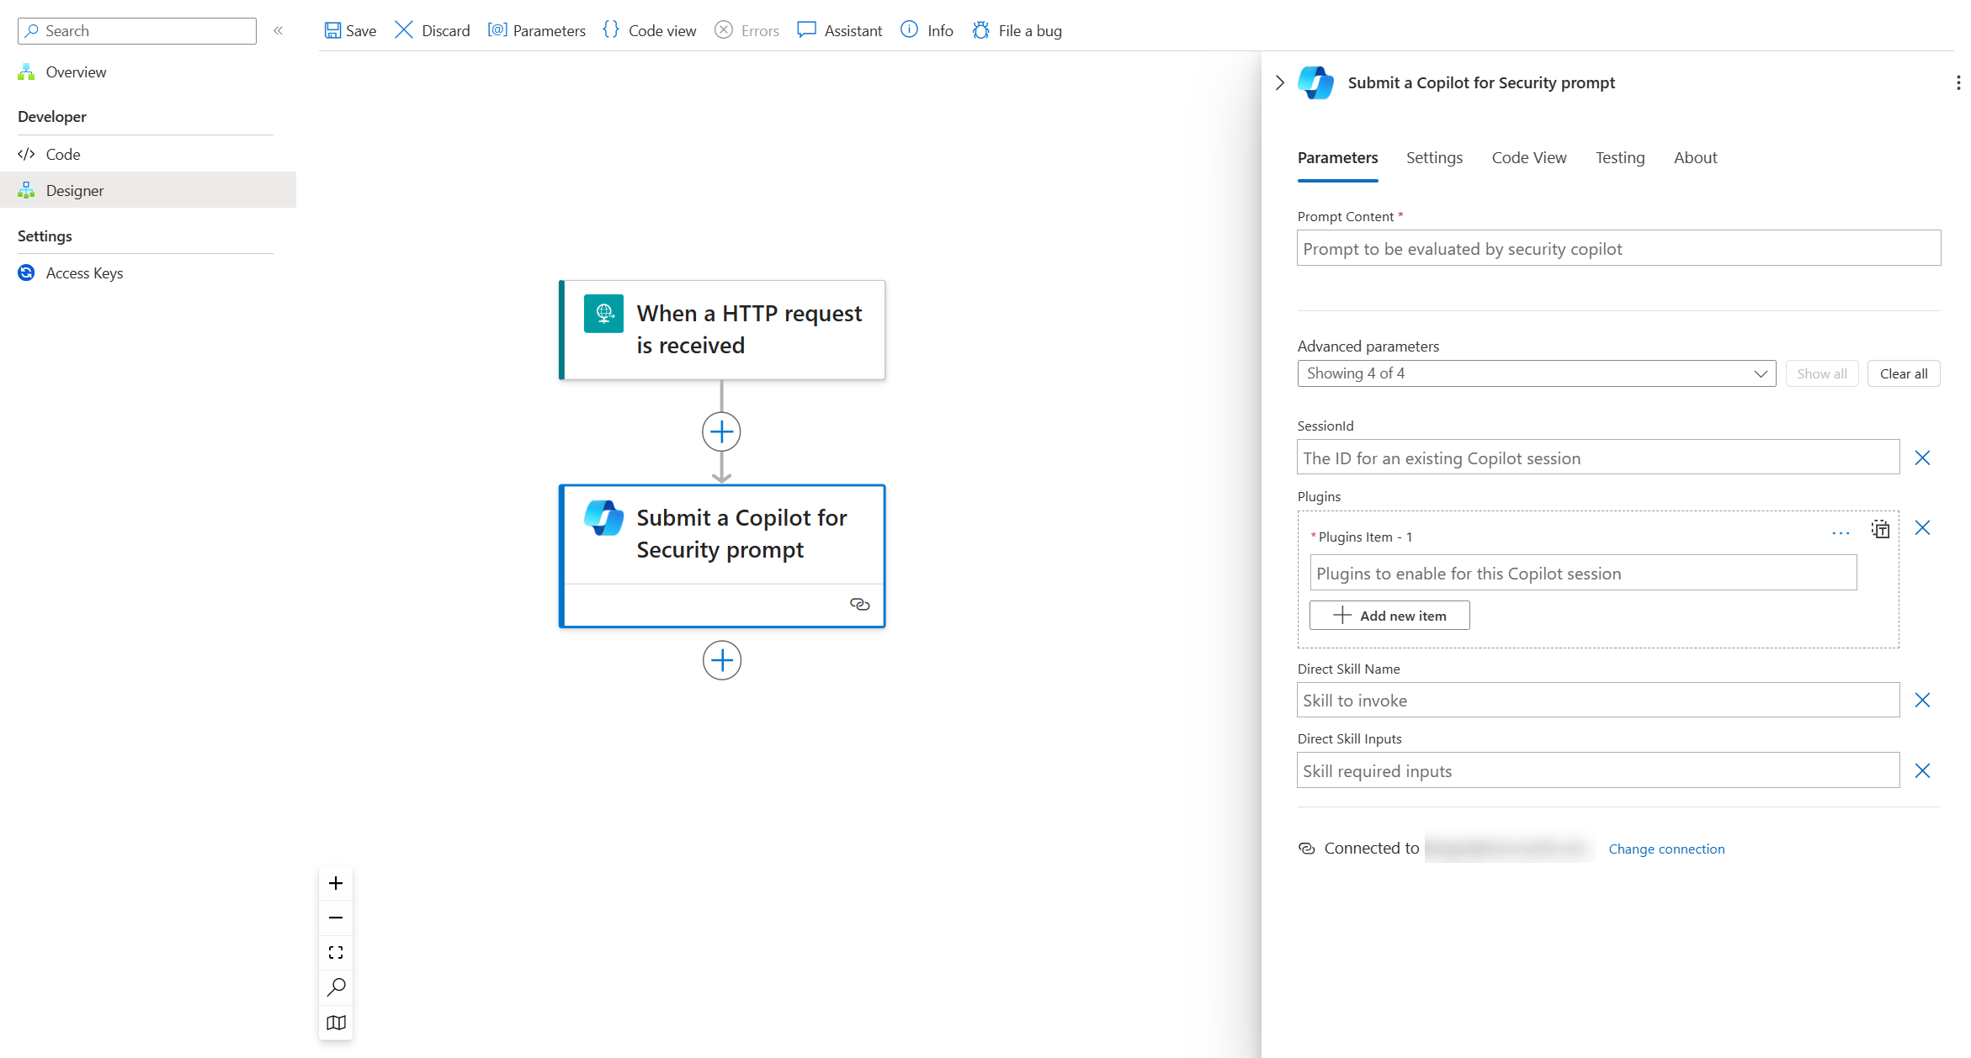
Task: Save the workflow
Action: [x=350, y=30]
